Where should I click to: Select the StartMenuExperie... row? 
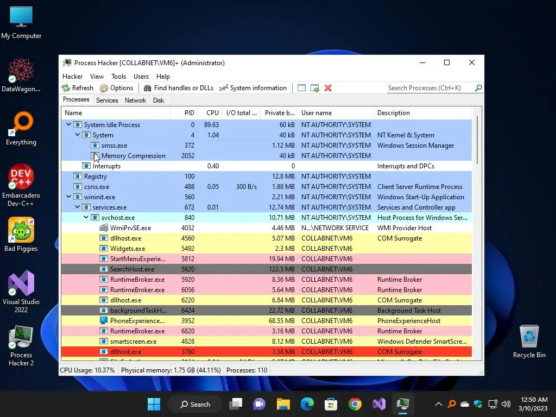[x=266, y=259]
